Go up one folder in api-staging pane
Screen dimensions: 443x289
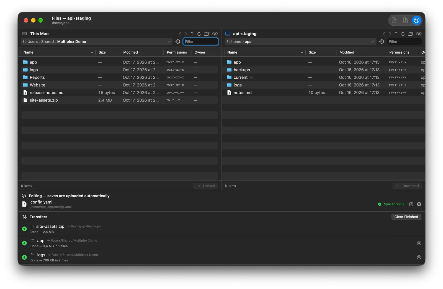[x=396, y=34]
